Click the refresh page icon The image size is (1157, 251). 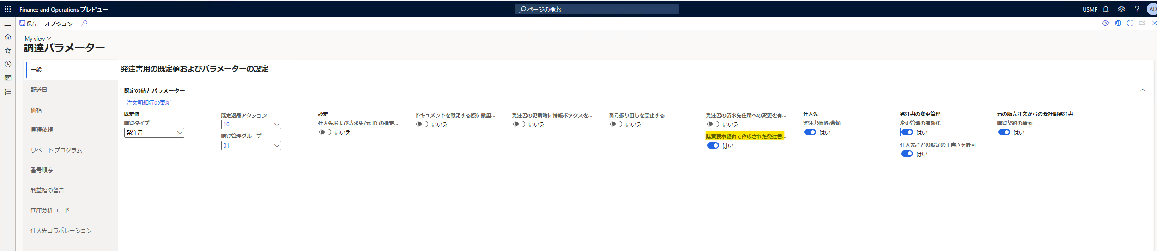point(1130,23)
